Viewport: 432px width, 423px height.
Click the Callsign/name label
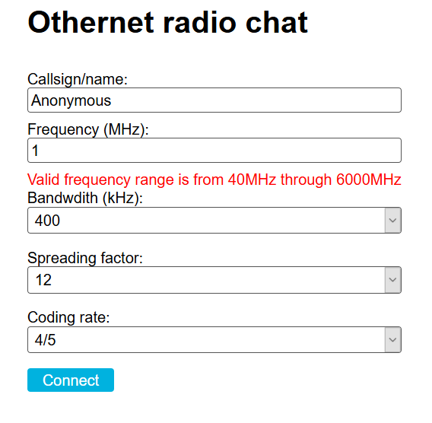point(78,79)
